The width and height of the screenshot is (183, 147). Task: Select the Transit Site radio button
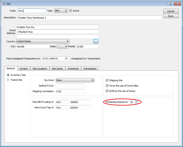(x=8, y=80)
